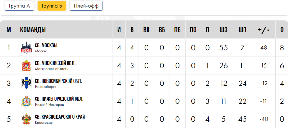Screen dimensions: 288x128
Task: Click the КОМАНДЫ column header
Action: click(33, 30)
